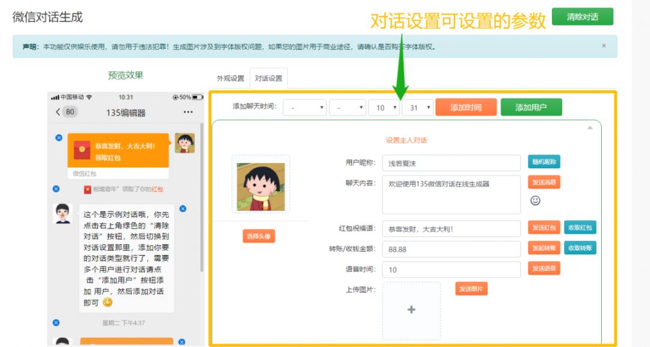The image size is (650, 347).
Task: Delete the example text message via blue X
Action: click(x=182, y=209)
